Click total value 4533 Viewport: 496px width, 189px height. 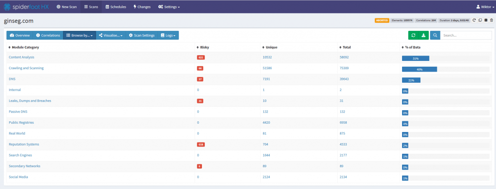343,144
